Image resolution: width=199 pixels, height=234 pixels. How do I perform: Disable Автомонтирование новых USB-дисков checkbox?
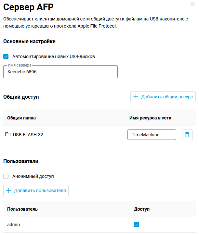point(6,56)
